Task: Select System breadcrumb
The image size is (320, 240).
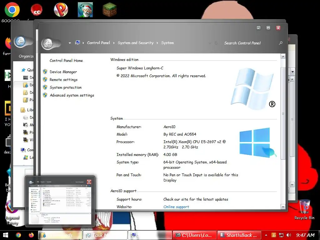Action: (x=167, y=42)
